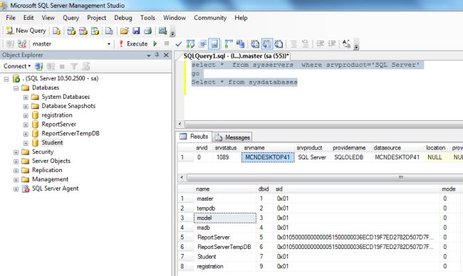
Task: Collapse the SQL Server 10.50.2500 node
Action: click(x=6, y=79)
